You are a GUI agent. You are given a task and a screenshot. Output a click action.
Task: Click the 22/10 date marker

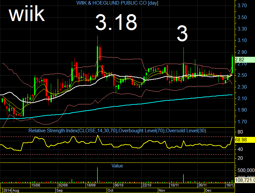147,185
